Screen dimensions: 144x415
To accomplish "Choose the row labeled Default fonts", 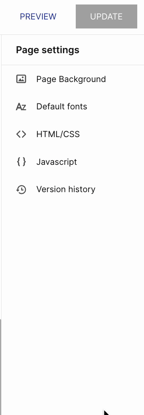I will pyautogui.click(x=73, y=107).
